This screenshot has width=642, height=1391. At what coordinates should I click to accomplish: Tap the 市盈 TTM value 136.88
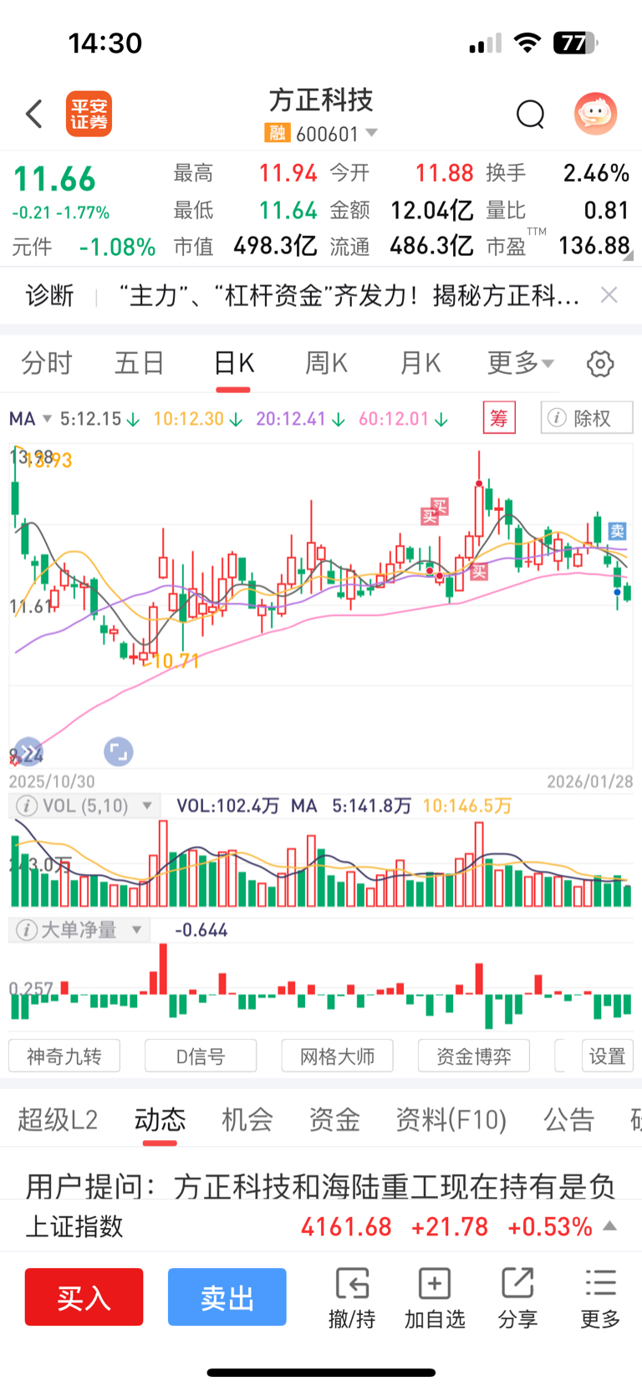pyautogui.click(x=594, y=245)
